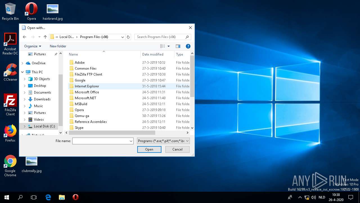Open FileZilla Client desktop shortcut

(10, 105)
